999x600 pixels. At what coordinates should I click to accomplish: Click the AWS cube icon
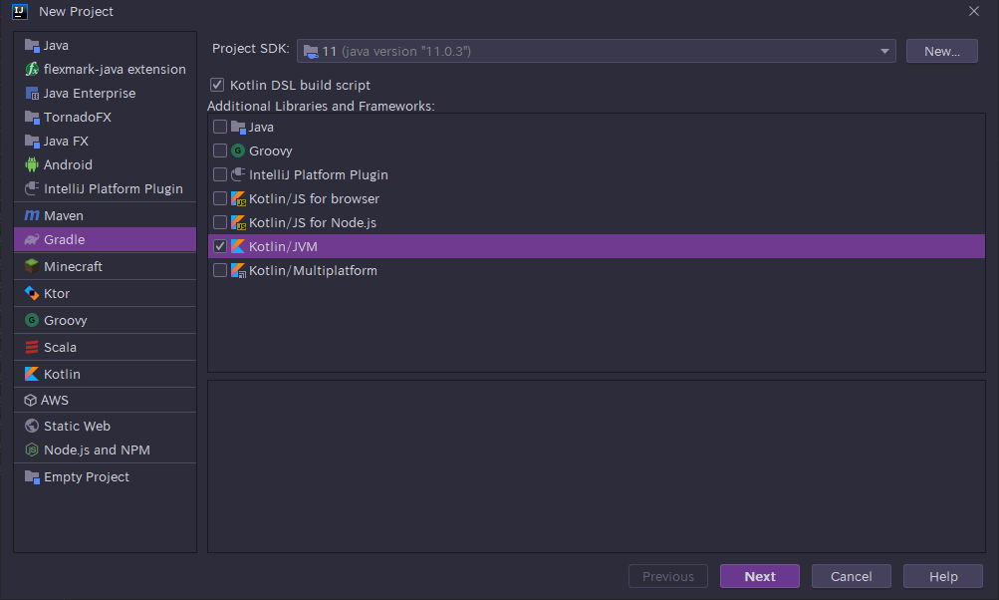pyautogui.click(x=31, y=400)
